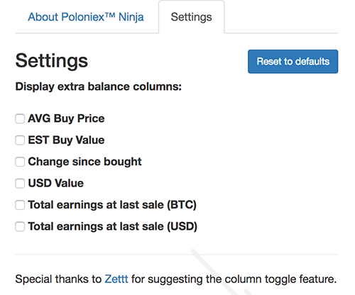
Task: Check the USD Value checkbox
Action: (20, 184)
